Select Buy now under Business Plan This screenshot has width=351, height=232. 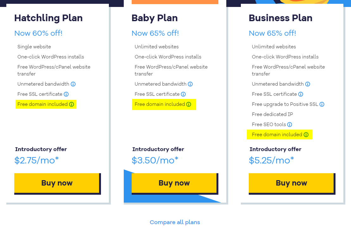coord(291,183)
